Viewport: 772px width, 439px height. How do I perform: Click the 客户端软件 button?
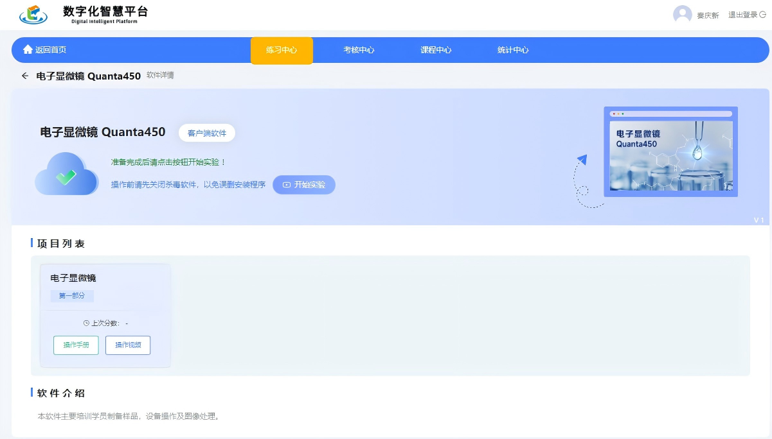207,133
